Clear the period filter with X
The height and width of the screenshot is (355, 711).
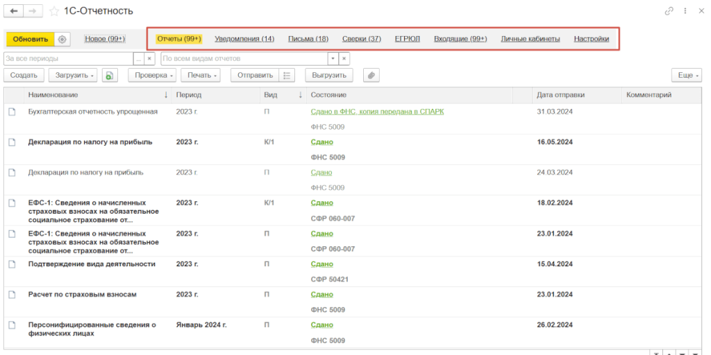point(149,59)
